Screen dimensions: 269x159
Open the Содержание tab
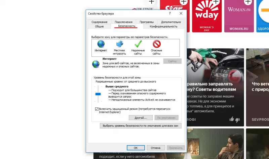[x=99, y=22]
